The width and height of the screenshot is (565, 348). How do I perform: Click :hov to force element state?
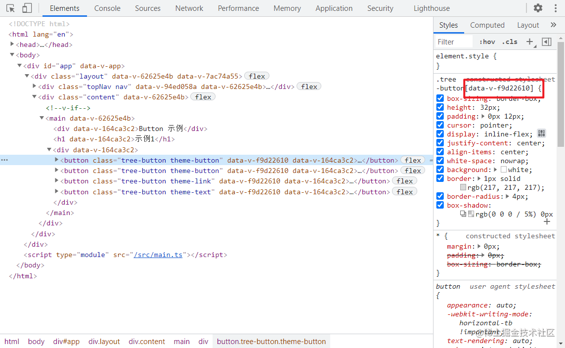487,42
